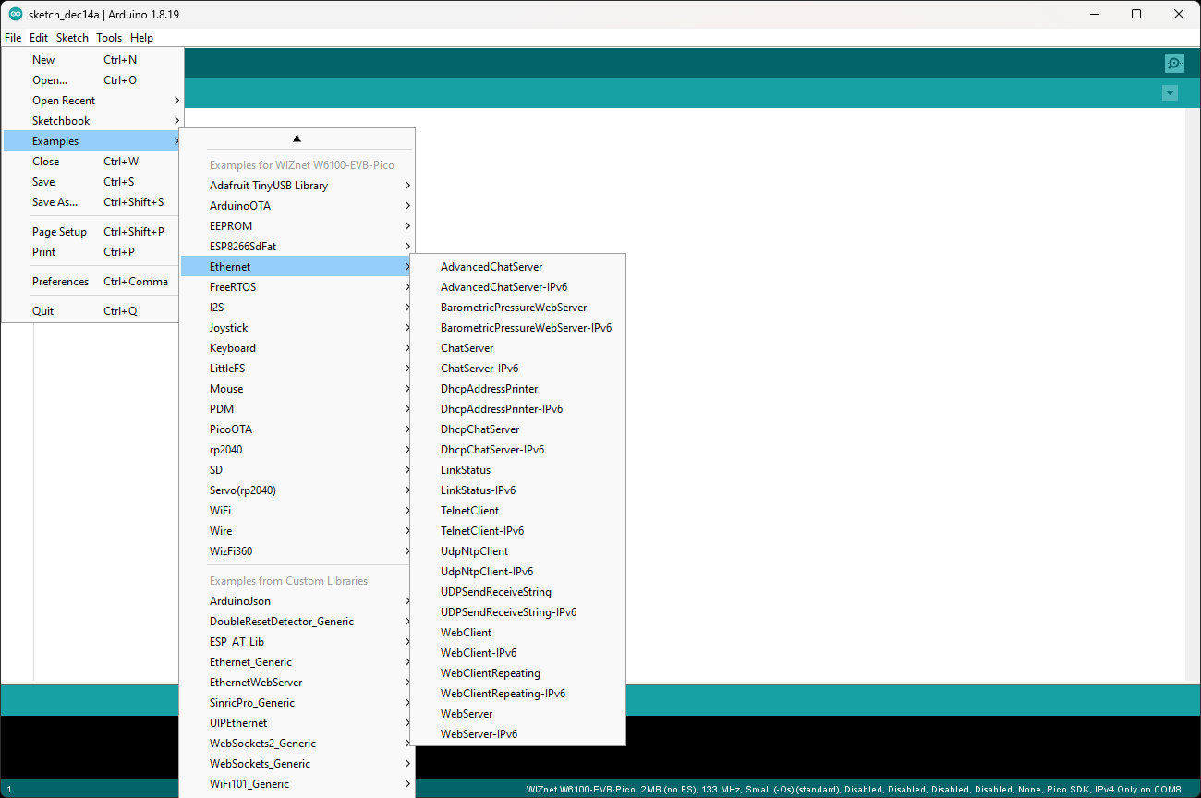Open WebClient example sketch
Screen dimensions: 1201x798
[518, 633]
